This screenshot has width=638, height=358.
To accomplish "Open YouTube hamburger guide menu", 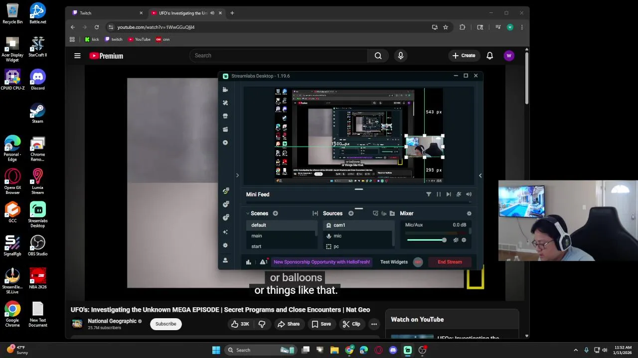I will point(77,56).
